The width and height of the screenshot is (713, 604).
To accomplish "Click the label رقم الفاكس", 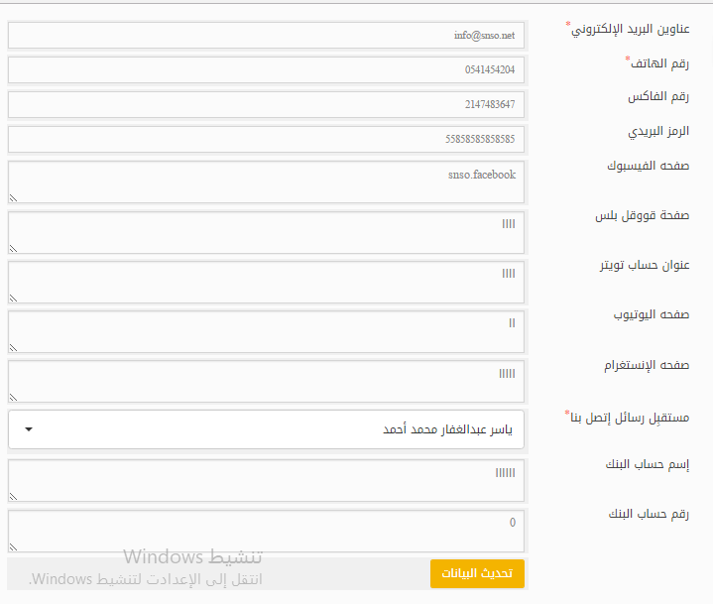I will click(658, 97).
